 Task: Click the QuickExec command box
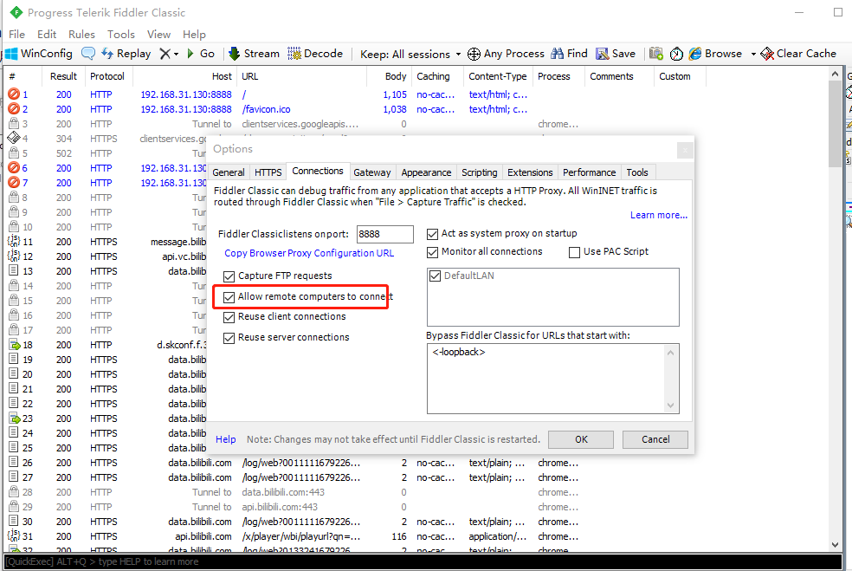click(x=423, y=561)
